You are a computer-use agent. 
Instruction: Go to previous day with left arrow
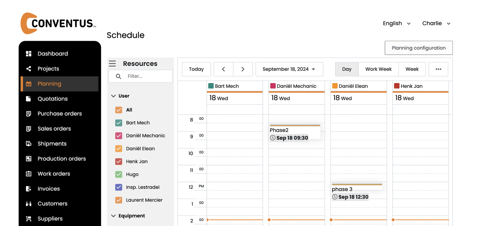(224, 69)
